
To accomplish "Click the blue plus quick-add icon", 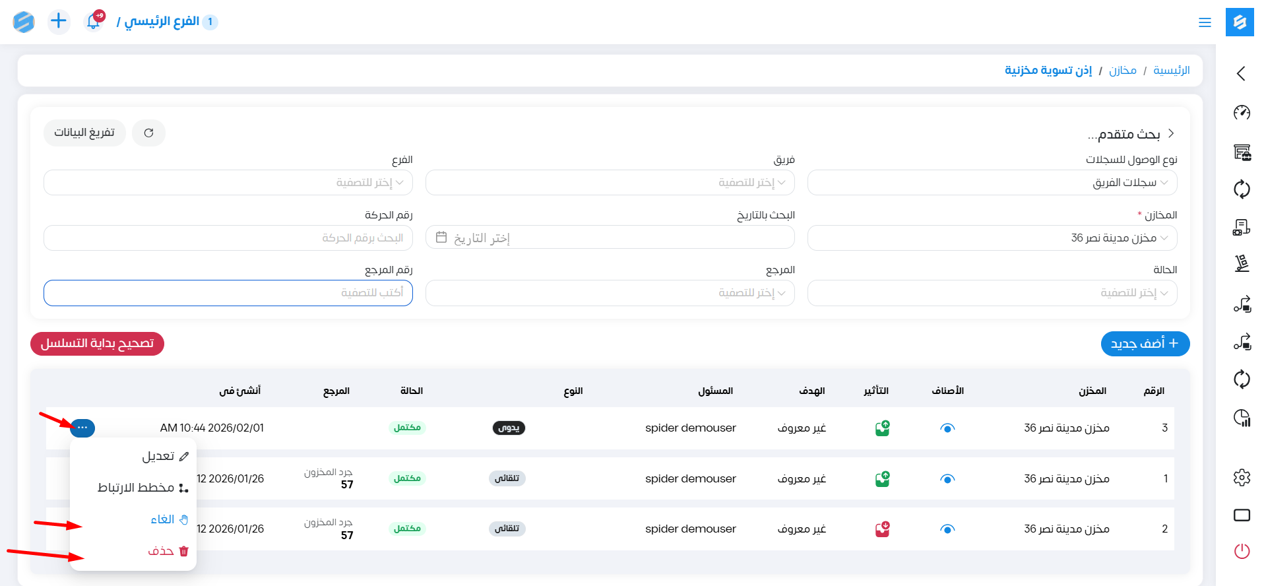I will click(59, 21).
